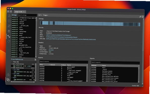Open the Variables sidebar icon
Image resolution: width=150 pixels, height=94 pixels.
tap(9, 26)
